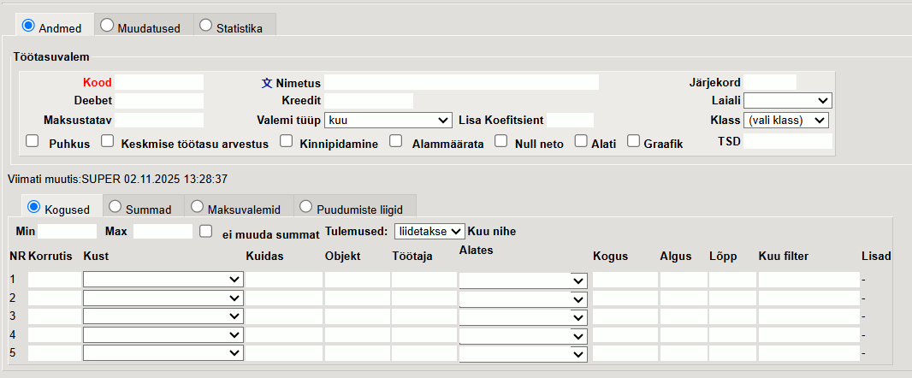The height and width of the screenshot is (378, 912).
Task: Click the translation icon beside Nimetus
Action: tap(266, 83)
